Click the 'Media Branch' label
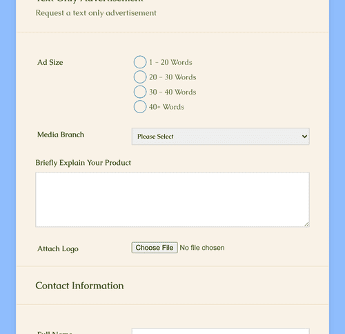Screen dimensions: 345x334 [61, 135]
